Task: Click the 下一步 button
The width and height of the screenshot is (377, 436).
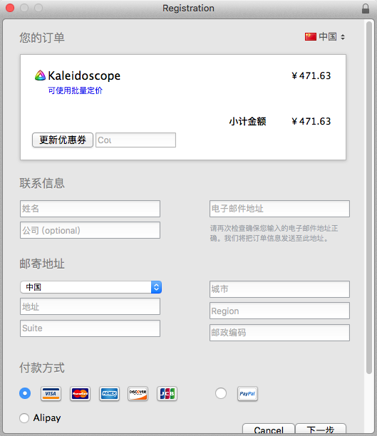Action: point(321,430)
